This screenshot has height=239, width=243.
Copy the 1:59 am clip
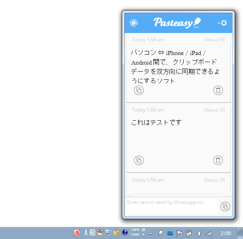[139, 90]
